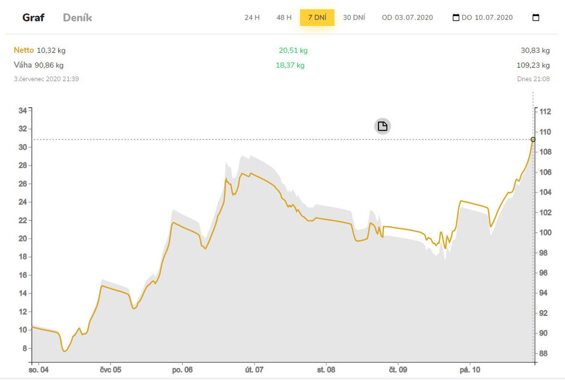
Task: Click the 20 label on left axis
Action: coord(23,239)
